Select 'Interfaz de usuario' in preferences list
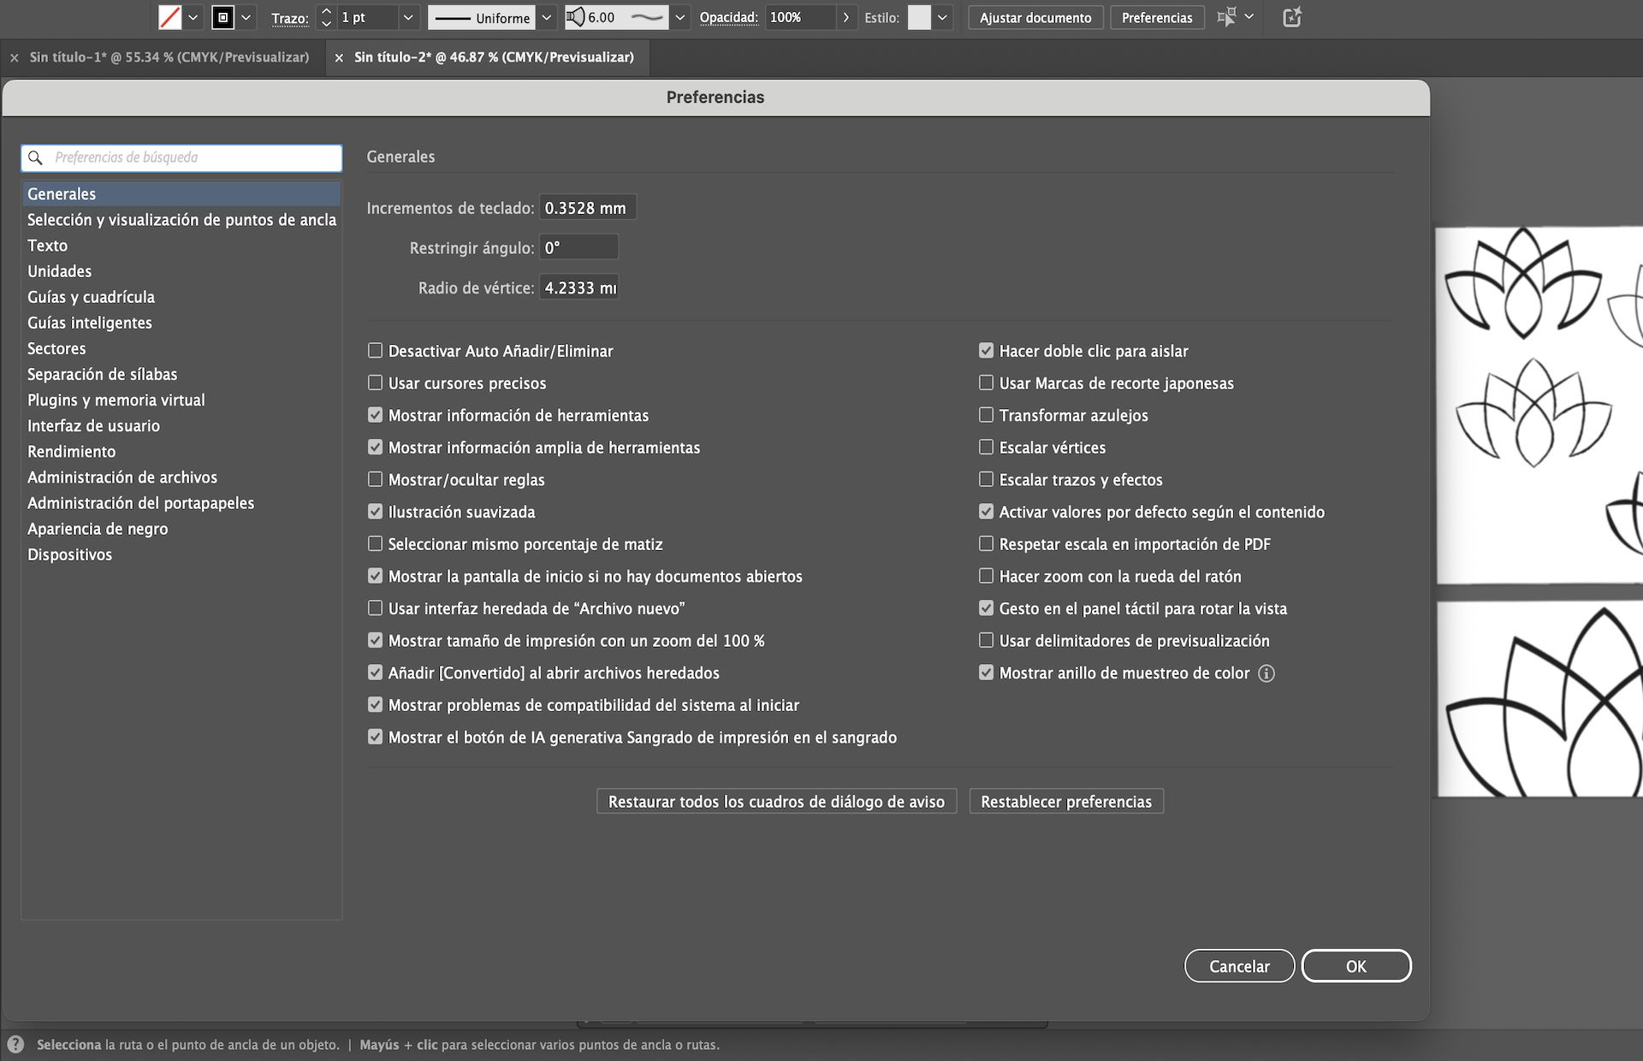The width and height of the screenshot is (1643, 1061). click(93, 425)
